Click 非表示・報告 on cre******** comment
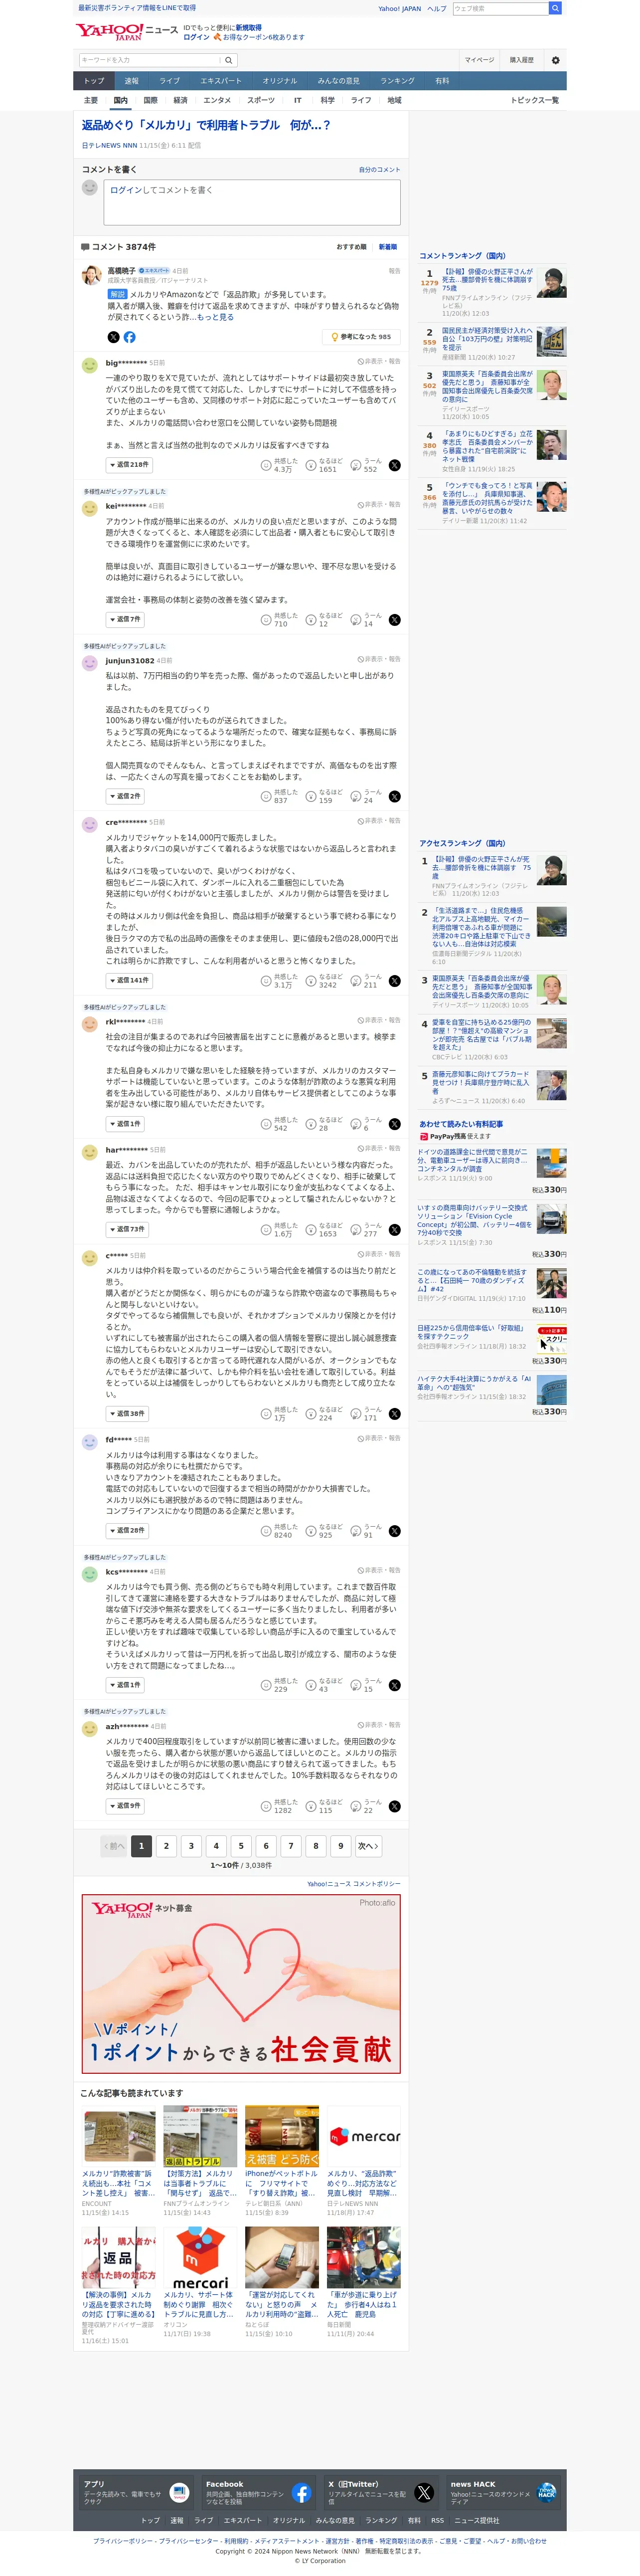Screen dimensions: 640x2576 [x=379, y=821]
